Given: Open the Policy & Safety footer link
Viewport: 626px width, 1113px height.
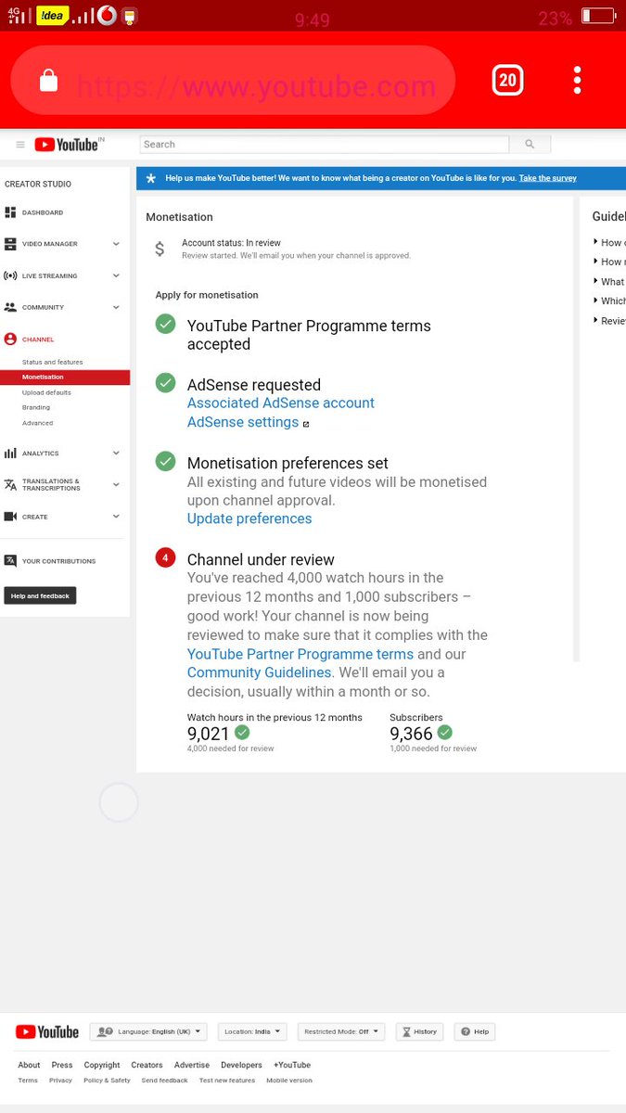Looking at the screenshot, I should click(x=107, y=1081).
